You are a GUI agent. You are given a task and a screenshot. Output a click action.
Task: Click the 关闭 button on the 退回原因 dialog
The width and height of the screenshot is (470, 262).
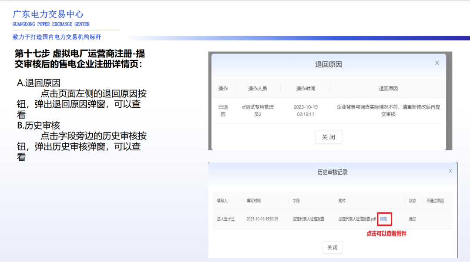click(x=328, y=136)
